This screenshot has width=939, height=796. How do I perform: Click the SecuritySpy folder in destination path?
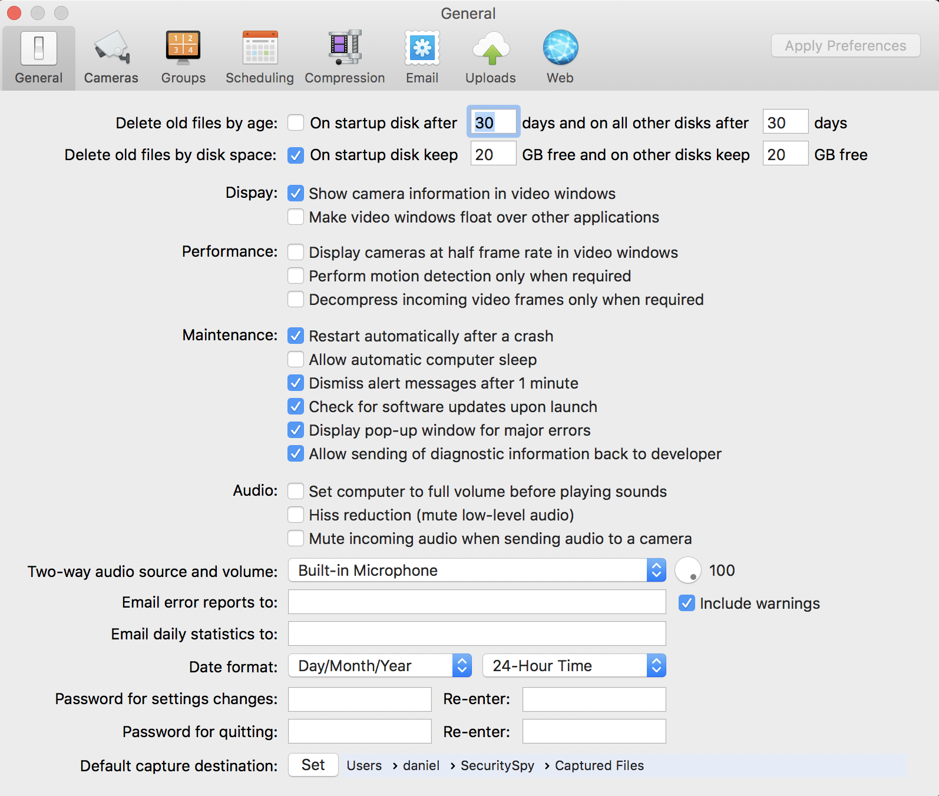click(x=497, y=765)
